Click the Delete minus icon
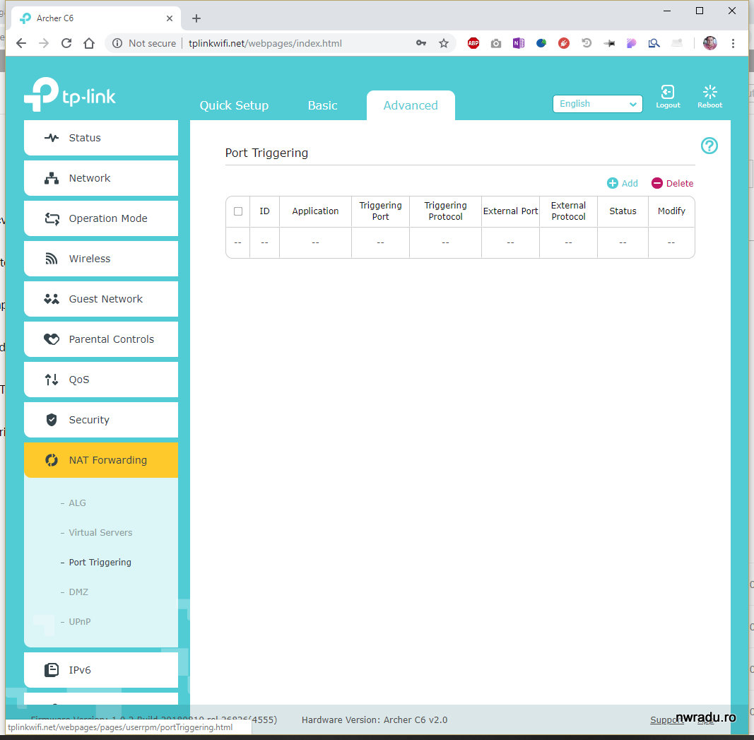The height and width of the screenshot is (740, 754). (x=657, y=183)
